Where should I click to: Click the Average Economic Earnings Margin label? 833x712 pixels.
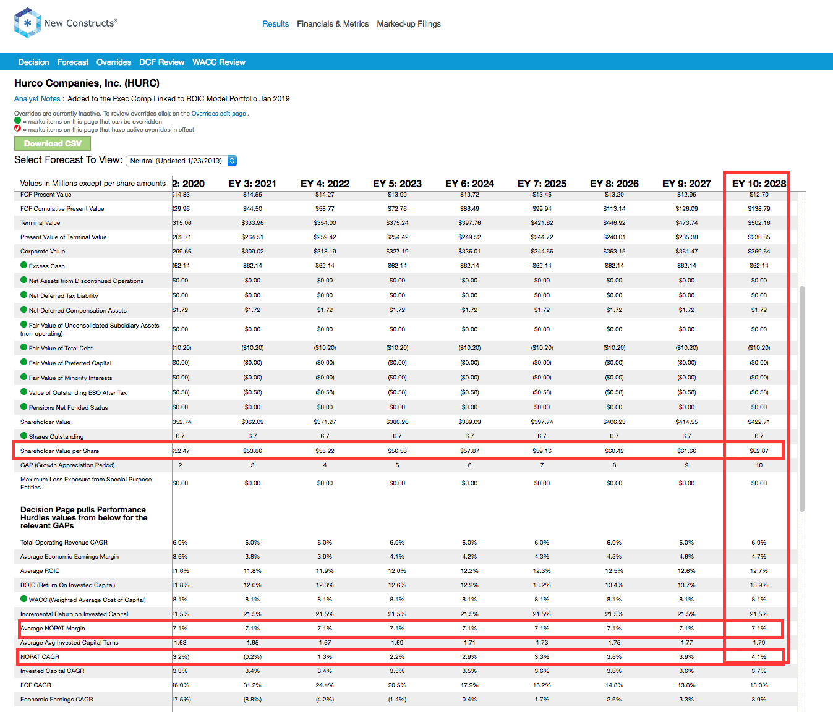(69, 556)
